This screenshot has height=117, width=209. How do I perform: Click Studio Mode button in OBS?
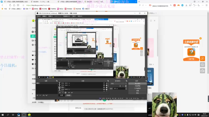coord(137,88)
